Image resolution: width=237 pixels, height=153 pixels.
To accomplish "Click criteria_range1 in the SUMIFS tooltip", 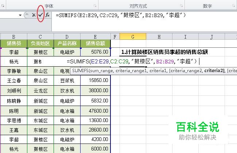I will click(131, 71).
